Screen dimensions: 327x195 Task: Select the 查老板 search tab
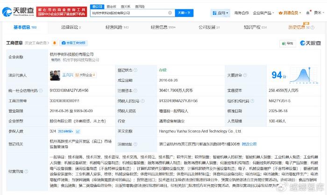pyautogui.click(x=111, y=7)
